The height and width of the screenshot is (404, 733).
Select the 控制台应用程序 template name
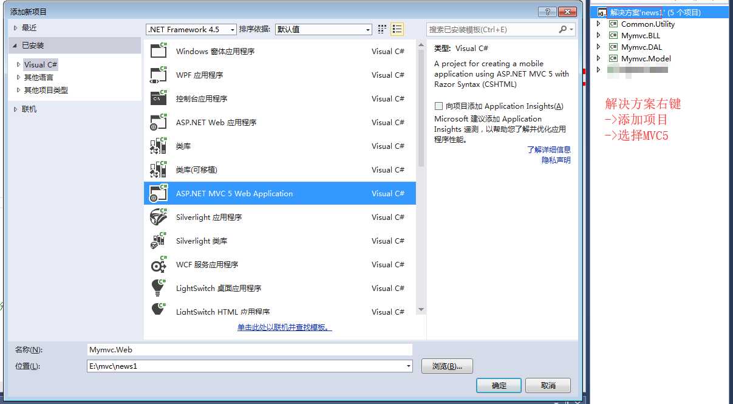tap(202, 98)
